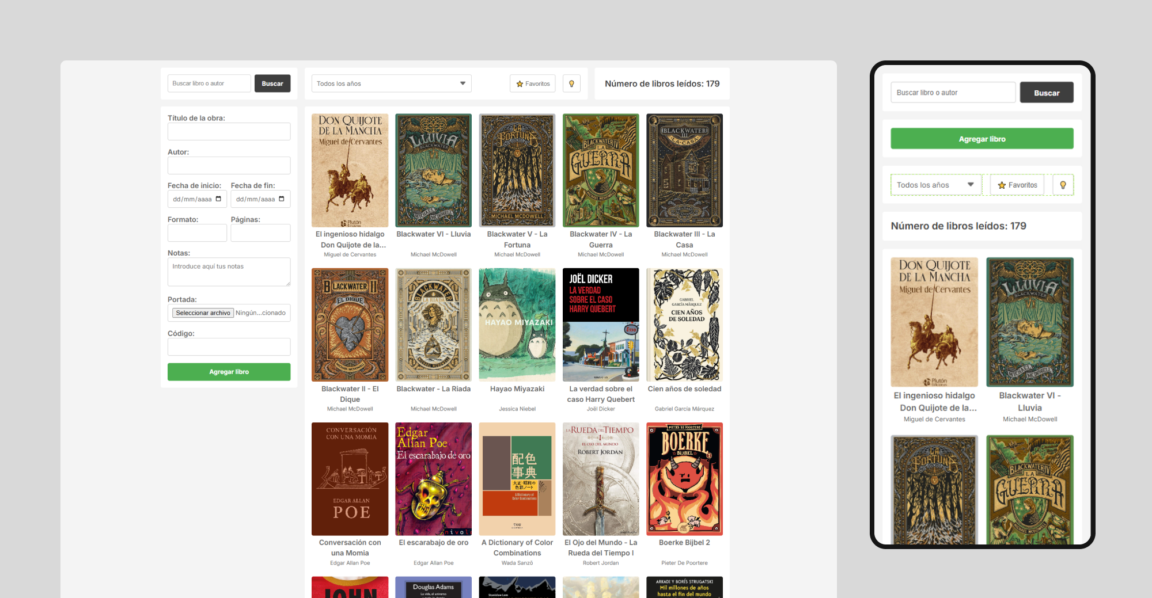Viewport: 1152px width, 598px height.
Task: Open mobile 'Todos los años' year dropdown
Action: [x=935, y=185]
